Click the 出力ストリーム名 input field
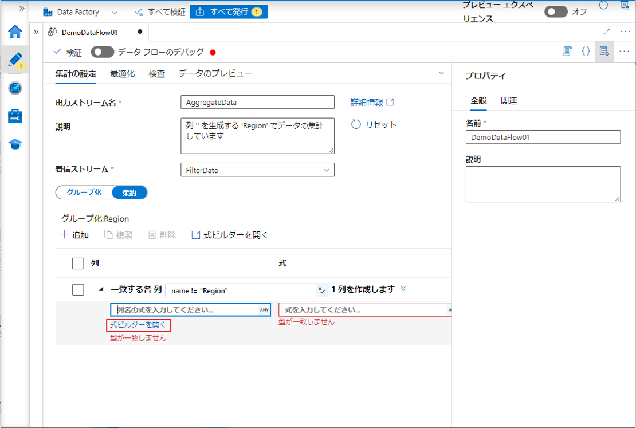This screenshot has height=428, width=636. click(257, 102)
